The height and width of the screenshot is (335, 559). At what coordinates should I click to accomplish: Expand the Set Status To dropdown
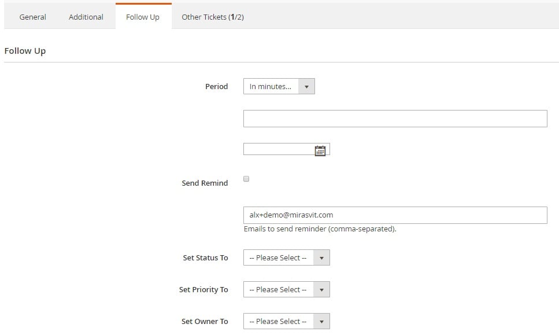[x=286, y=257]
